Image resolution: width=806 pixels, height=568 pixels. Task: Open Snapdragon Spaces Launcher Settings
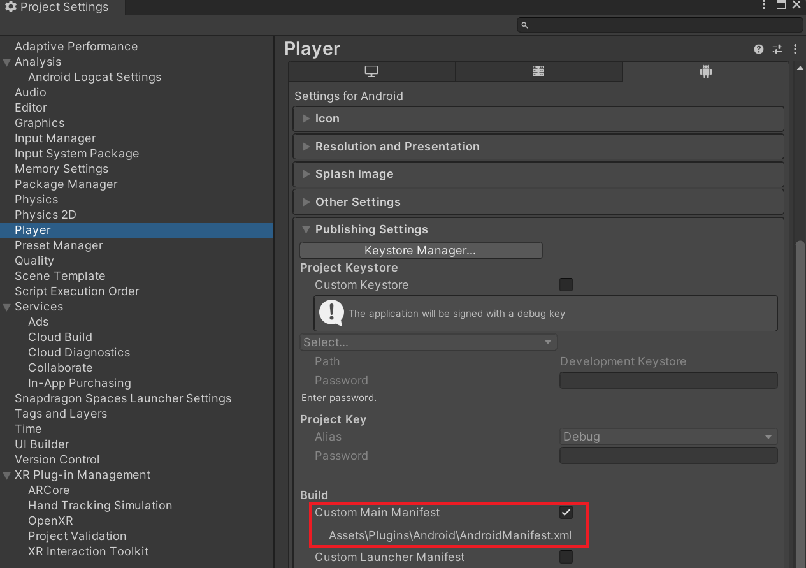(x=123, y=398)
